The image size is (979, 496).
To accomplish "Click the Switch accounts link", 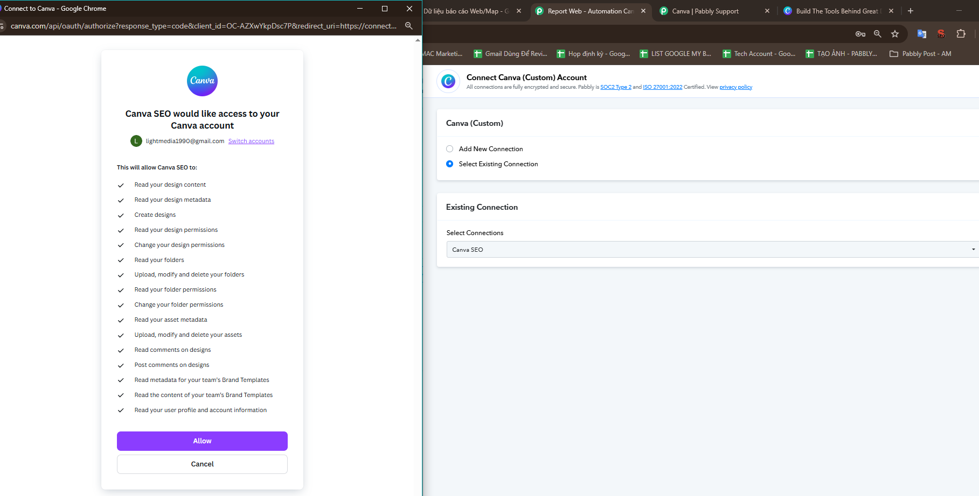I will [251, 141].
